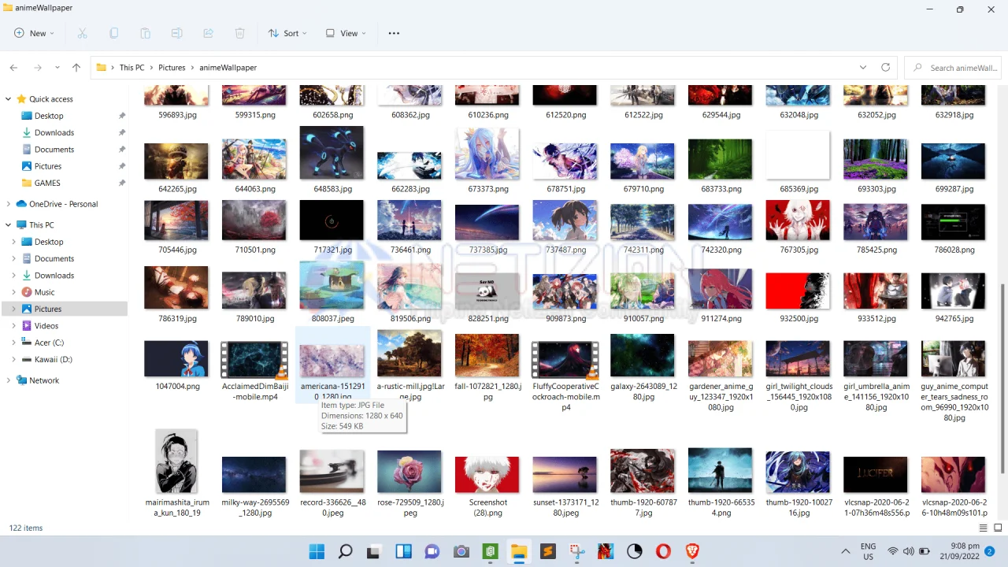This screenshot has width=1008, height=567.
Task: Open the View dropdown menu
Action: coord(345,33)
